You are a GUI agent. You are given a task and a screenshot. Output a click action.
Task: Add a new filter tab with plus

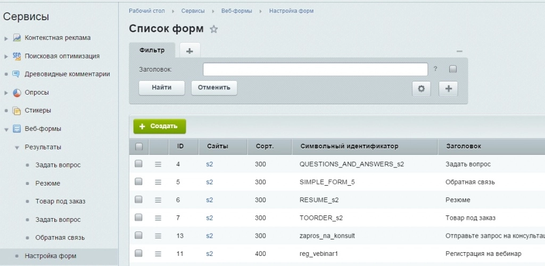tap(189, 51)
